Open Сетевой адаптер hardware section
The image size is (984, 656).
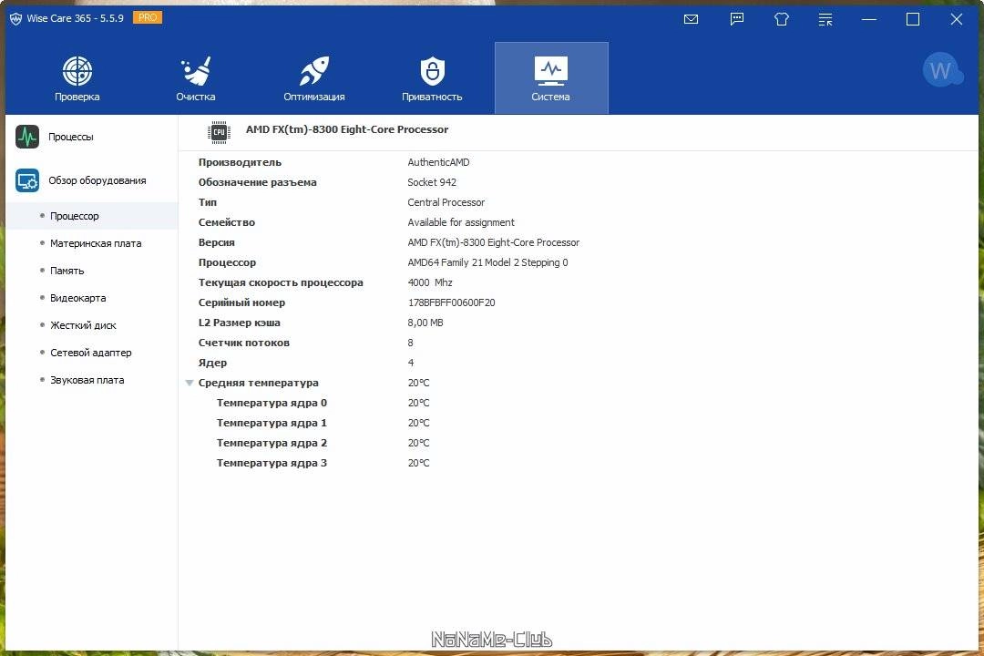[92, 353]
